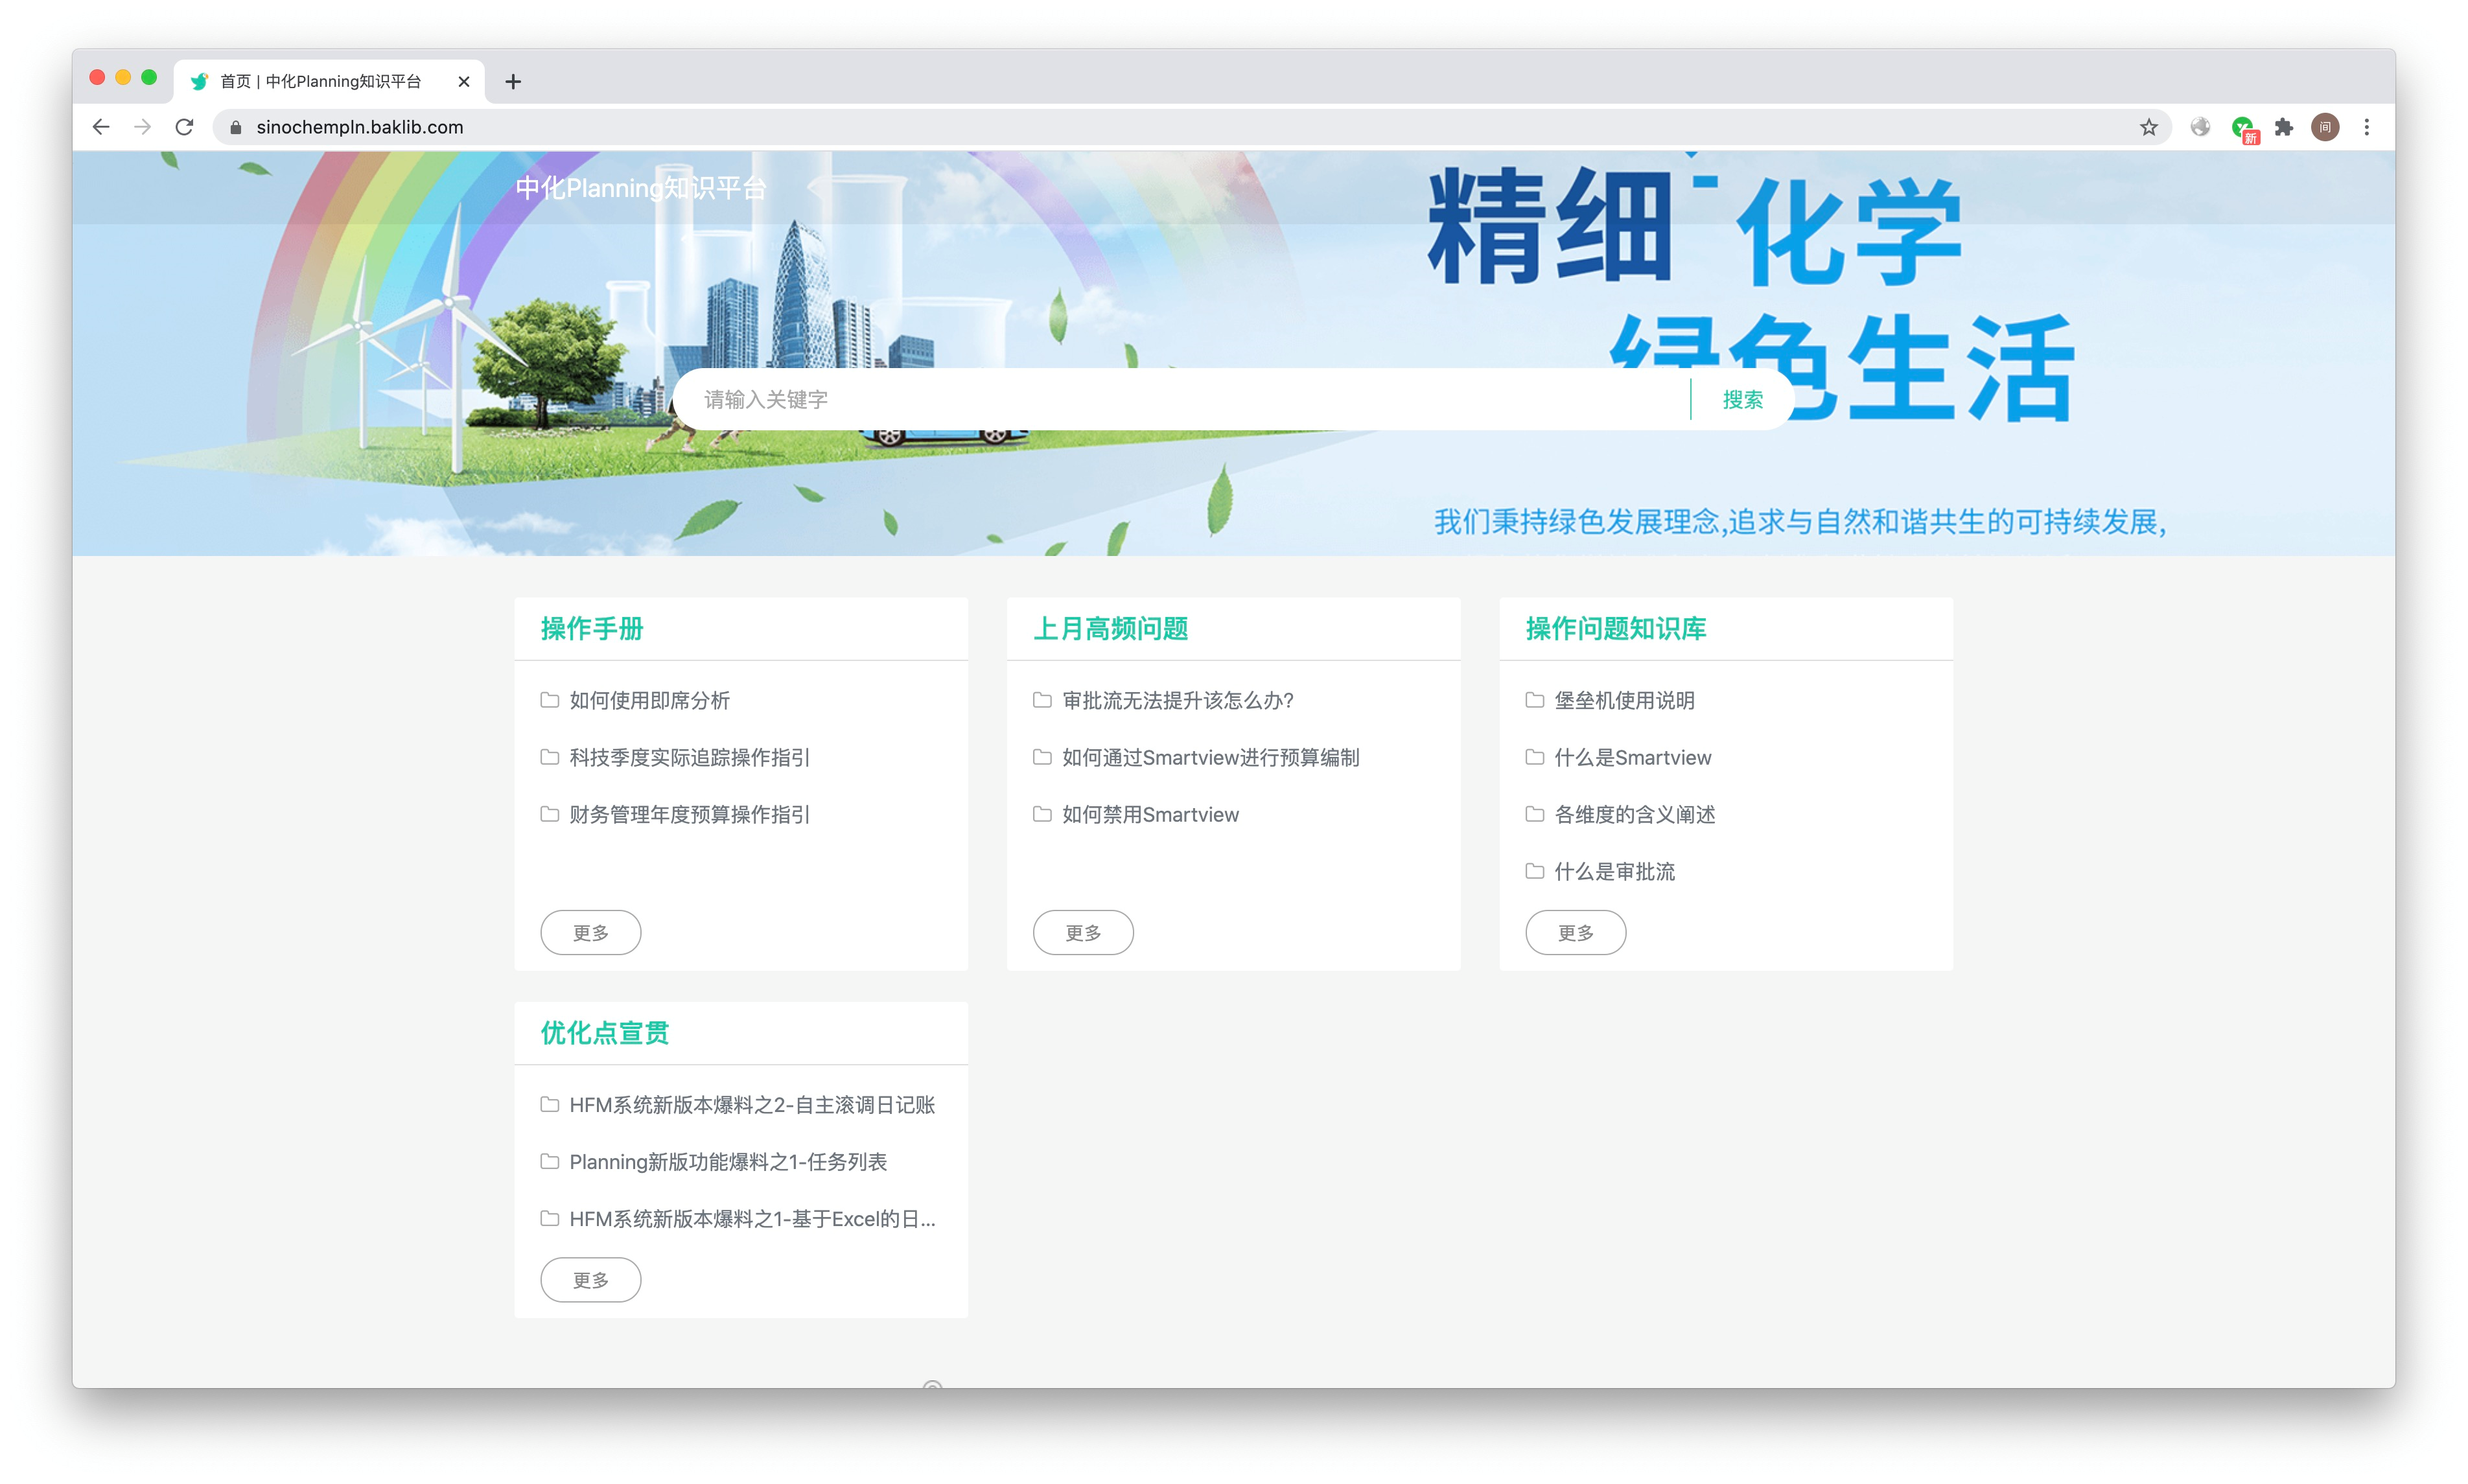Screen dimensions: 2468x1484
Task: Click the 搜索 search button
Action: (1742, 400)
